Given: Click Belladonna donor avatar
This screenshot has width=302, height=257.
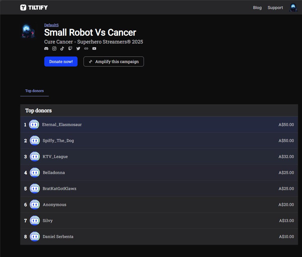Looking at the screenshot, I should [35, 173].
